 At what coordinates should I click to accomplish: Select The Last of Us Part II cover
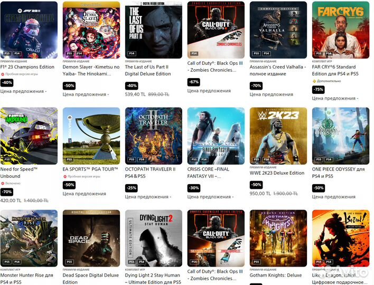point(154,30)
